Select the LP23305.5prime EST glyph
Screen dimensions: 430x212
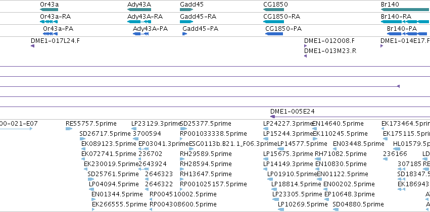pyautogui.click(x=275, y=199)
